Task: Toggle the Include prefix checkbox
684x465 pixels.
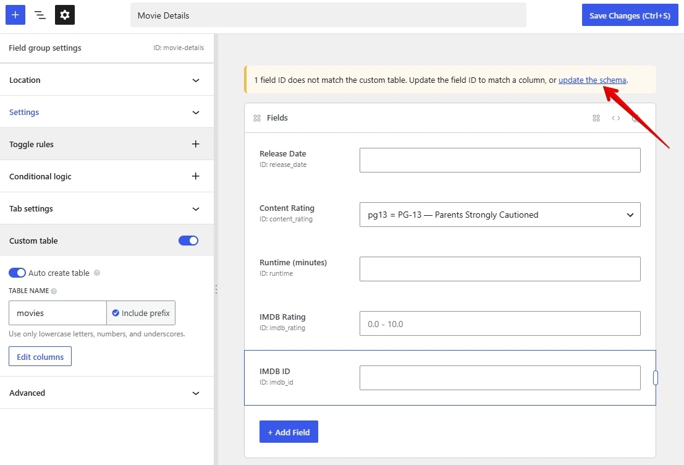Action: [116, 313]
